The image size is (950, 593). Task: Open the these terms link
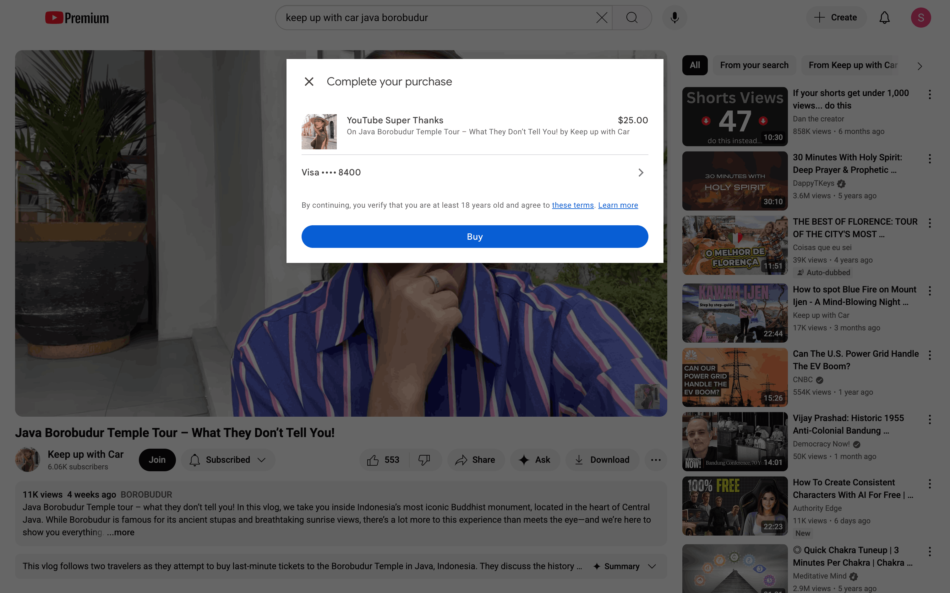(x=572, y=205)
